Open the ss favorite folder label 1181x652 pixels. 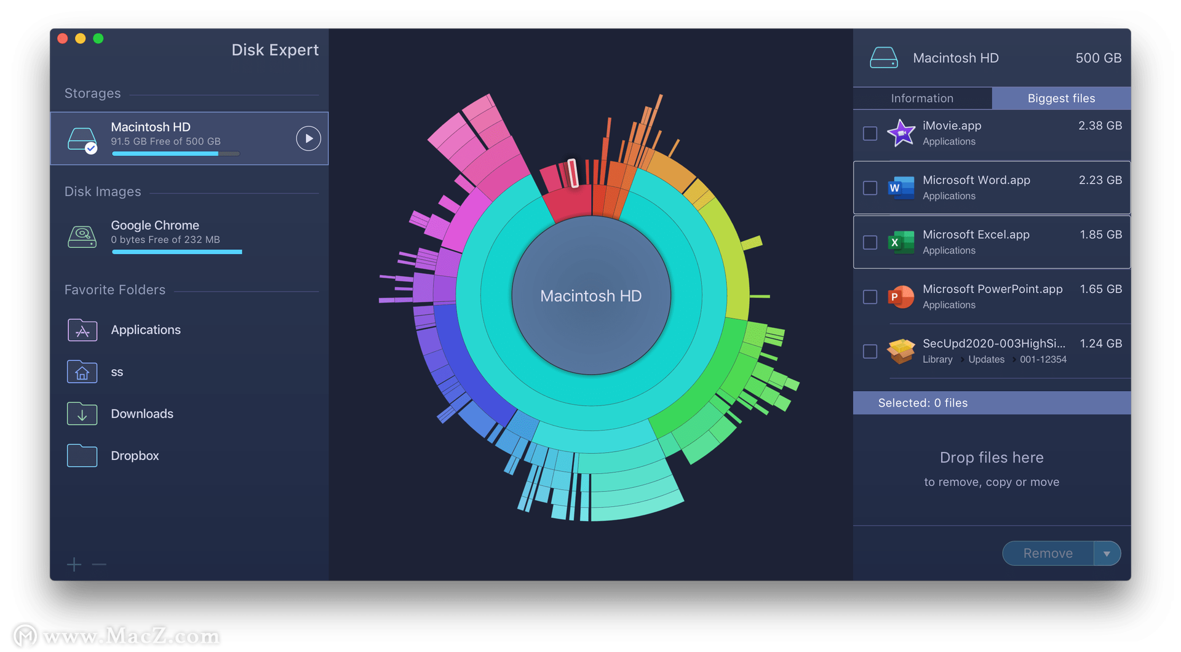(x=117, y=372)
